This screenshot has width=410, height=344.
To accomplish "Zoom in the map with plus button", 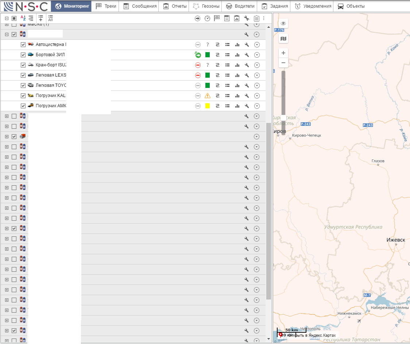I will [x=283, y=53].
